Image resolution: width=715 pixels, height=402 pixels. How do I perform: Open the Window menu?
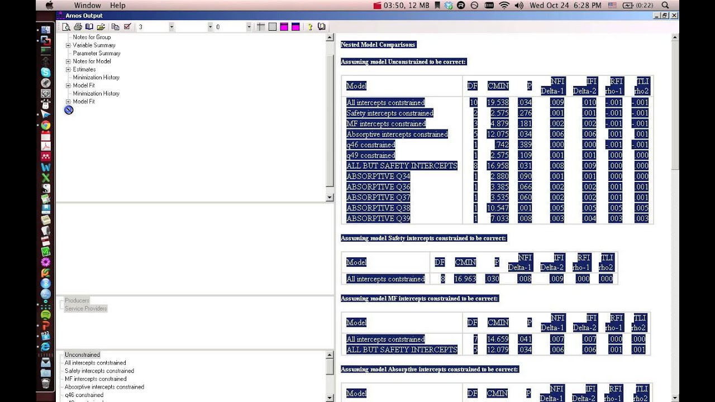tap(88, 5)
